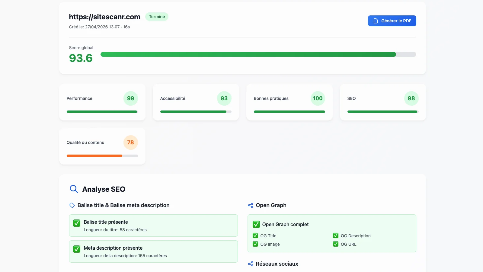Click the Terminé status badge
Screen dimensions: 483x272
157,17
